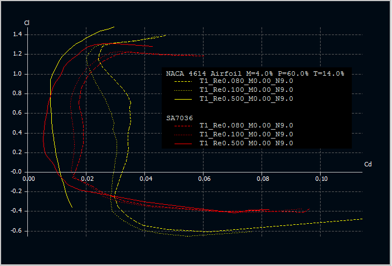
Task: Click the 0.04 tick on Cd axis
Action: click(146, 179)
